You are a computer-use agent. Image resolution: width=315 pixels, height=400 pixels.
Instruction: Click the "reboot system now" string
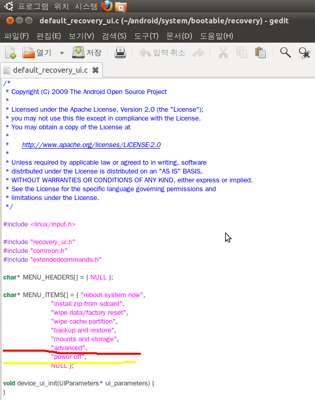click(x=112, y=295)
